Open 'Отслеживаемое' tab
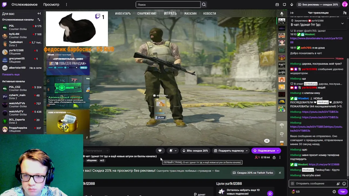Screen dimensions: 349x196 [x=25, y=5]
